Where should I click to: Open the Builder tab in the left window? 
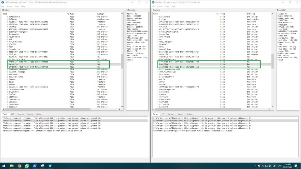39,114
